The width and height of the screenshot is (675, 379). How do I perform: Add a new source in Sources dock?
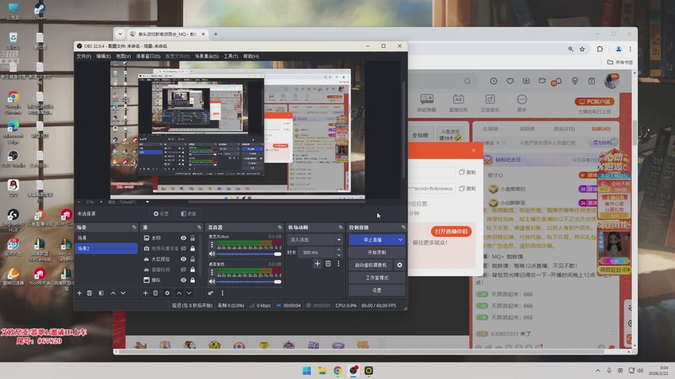pos(145,293)
